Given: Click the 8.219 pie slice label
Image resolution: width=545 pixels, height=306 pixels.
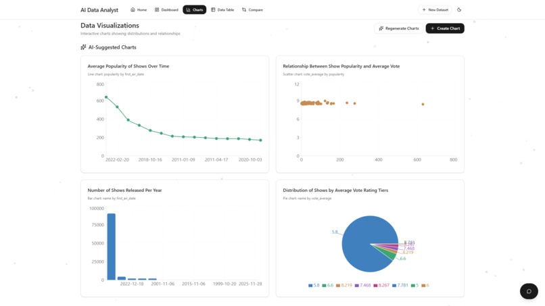Looking at the screenshot, I should click(408, 253).
